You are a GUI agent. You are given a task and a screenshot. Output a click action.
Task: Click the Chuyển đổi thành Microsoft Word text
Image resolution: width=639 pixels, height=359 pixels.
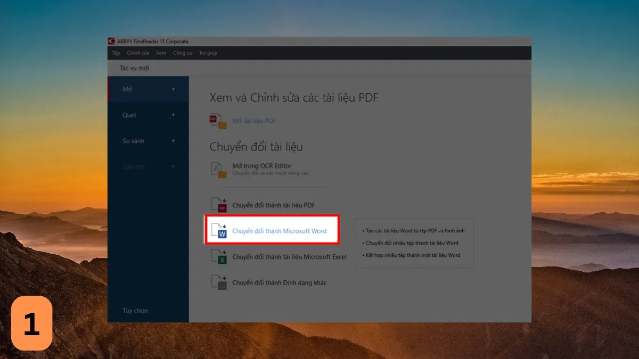pyautogui.click(x=280, y=231)
